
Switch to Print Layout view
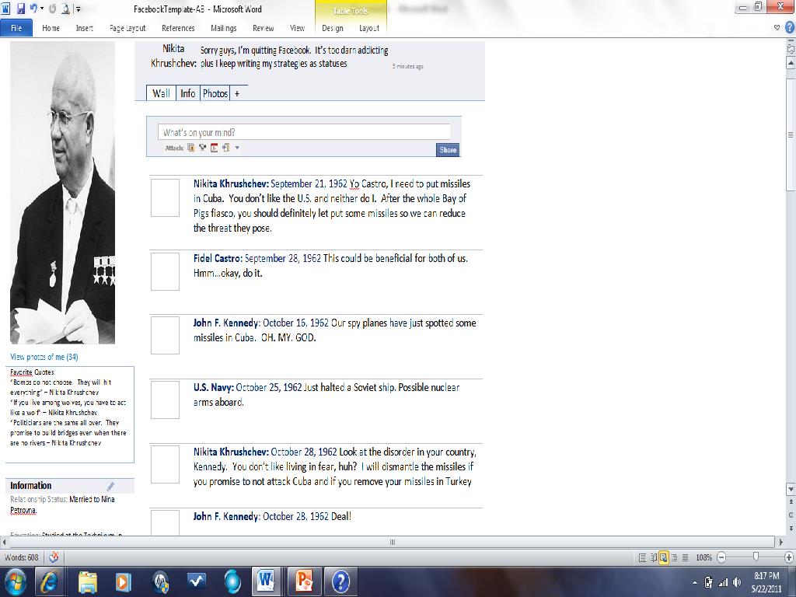pyautogui.click(x=642, y=557)
